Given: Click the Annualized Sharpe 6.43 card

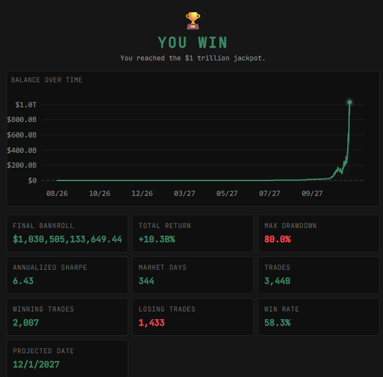Looking at the screenshot, I should coord(67,275).
